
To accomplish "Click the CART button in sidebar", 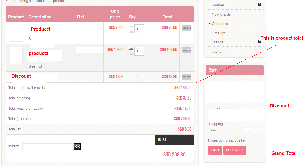I will click(215, 150).
